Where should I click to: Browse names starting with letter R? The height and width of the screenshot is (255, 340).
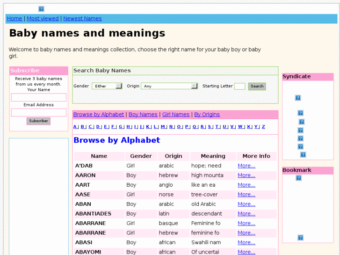coord(202,126)
